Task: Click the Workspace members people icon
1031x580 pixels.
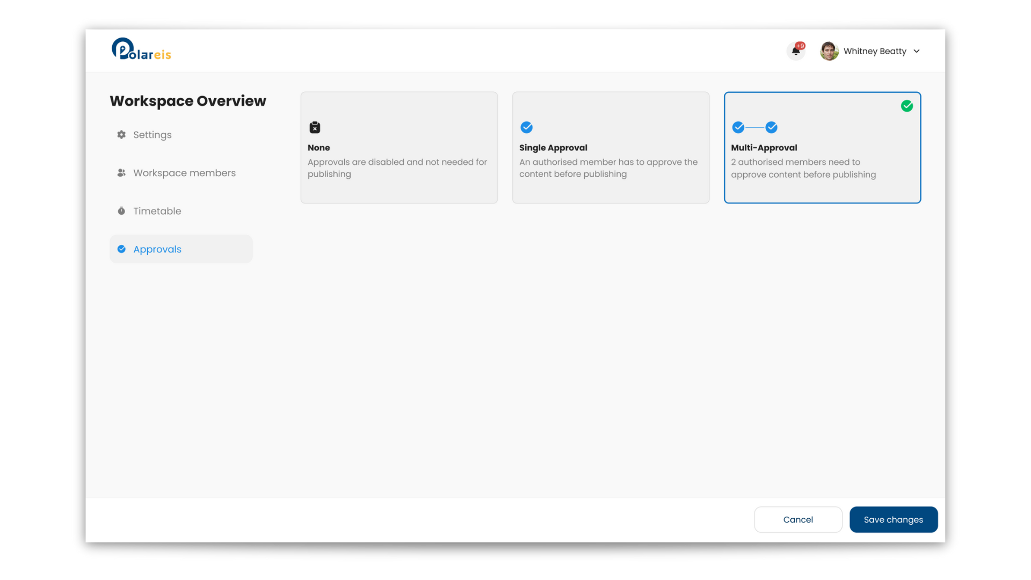Action: [121, 173]
